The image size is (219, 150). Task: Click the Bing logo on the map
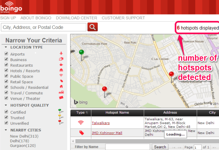click(x=81, y=102)
